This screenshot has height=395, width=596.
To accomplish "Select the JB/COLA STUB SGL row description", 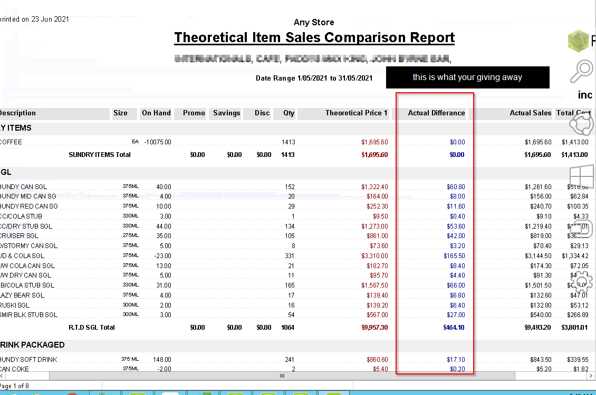I will coord(27,285).
